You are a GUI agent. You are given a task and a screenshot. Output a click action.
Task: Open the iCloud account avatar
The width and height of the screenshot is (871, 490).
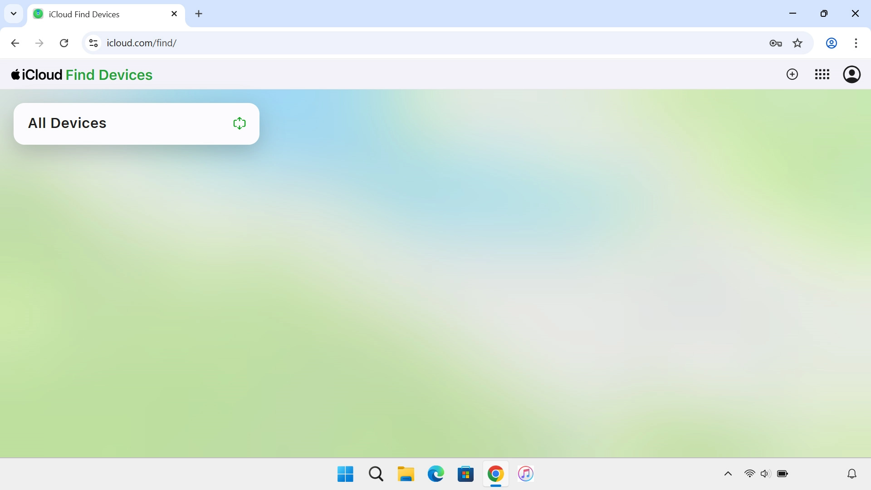pos(852,74)
